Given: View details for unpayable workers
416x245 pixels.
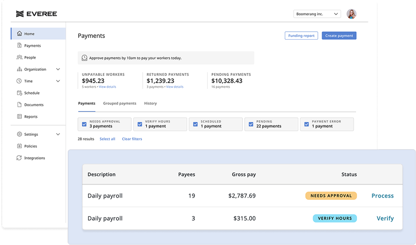Looking at the screenshot, I should pyautogui.click(x=108, y=87).
